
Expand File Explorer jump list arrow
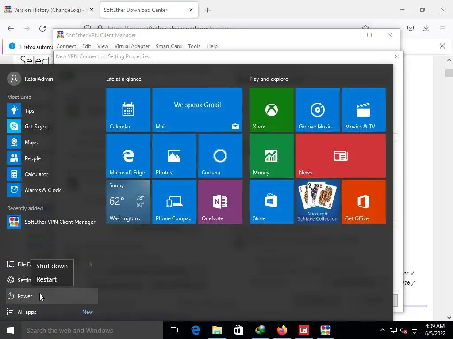(90, 264)
